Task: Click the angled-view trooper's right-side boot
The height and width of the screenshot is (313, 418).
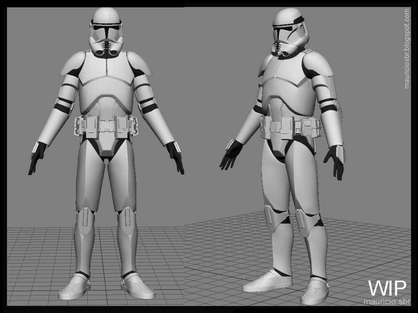Action: (315, 290)
